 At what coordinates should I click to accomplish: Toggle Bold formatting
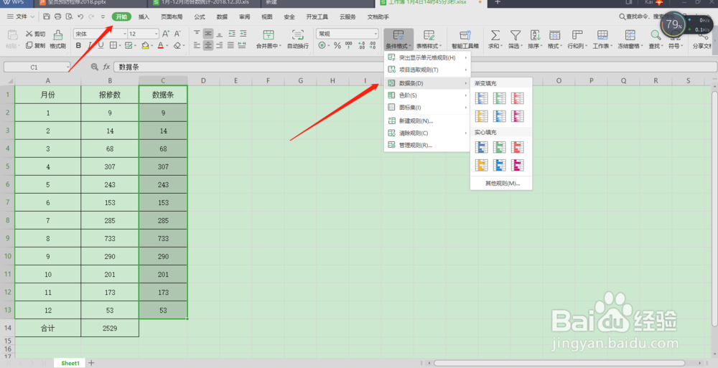coord(78,45)
